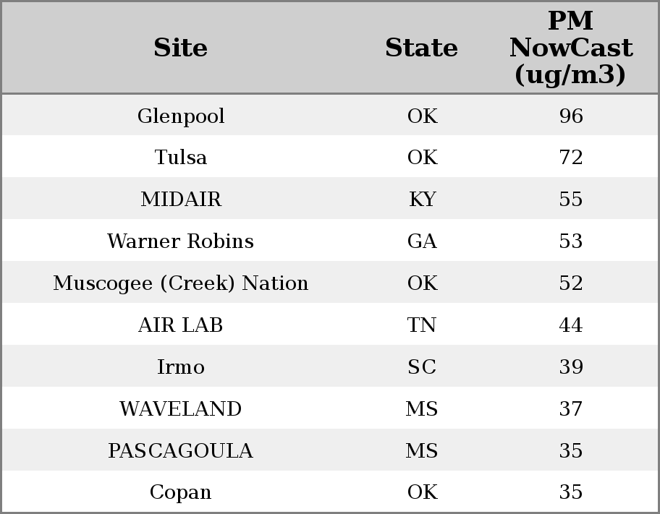Click AIR LAB's NowCast value 44
This screenshot has height=514, width=660.
pyautogui.click(x=571, y=325)
